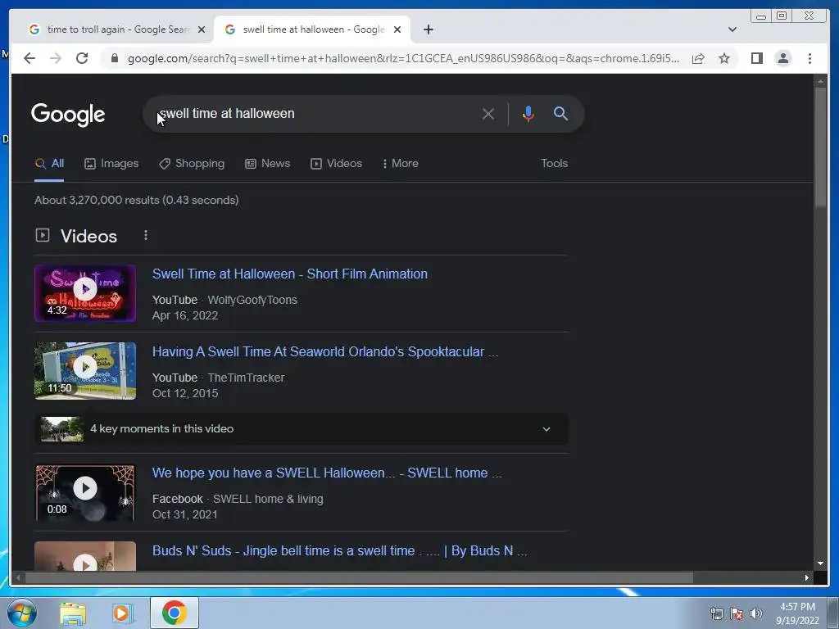
Task: Play the Seaworld 11:50 video thumbnail
Action: [85, 371]
